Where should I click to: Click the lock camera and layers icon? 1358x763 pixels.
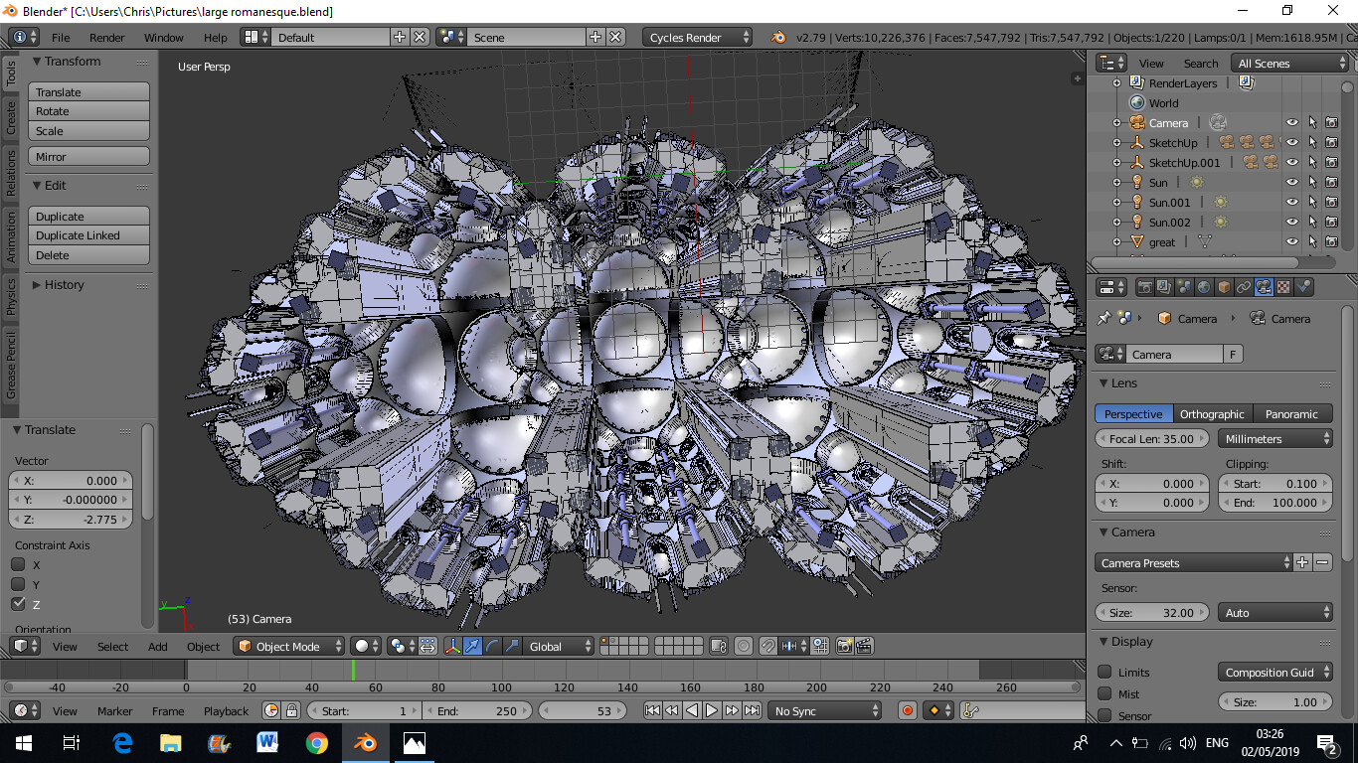click(721, 646)
